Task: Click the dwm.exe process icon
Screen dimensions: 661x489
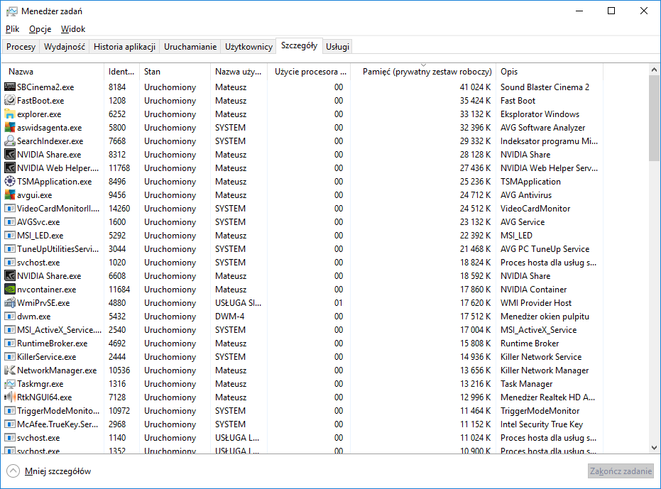Action: click(10, 316)
